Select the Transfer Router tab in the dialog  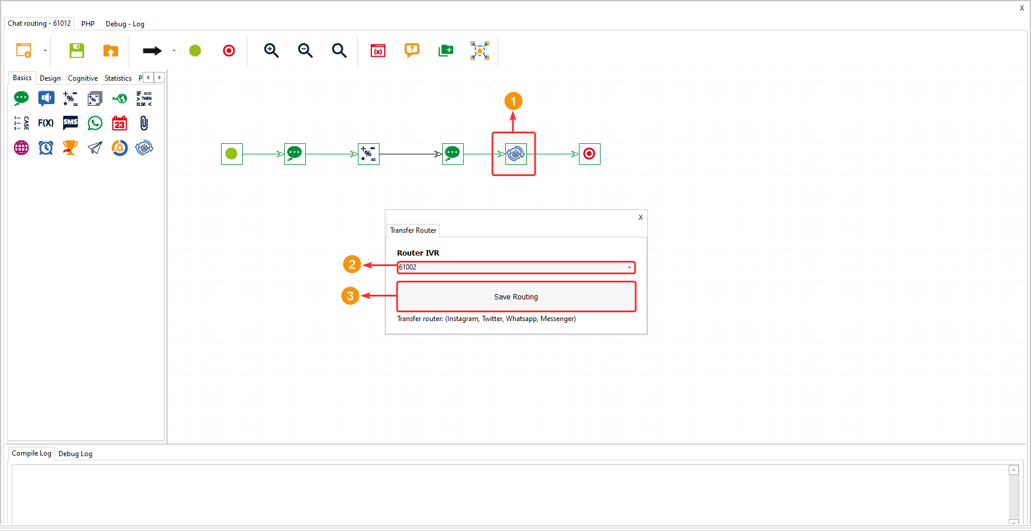point(413,230)
